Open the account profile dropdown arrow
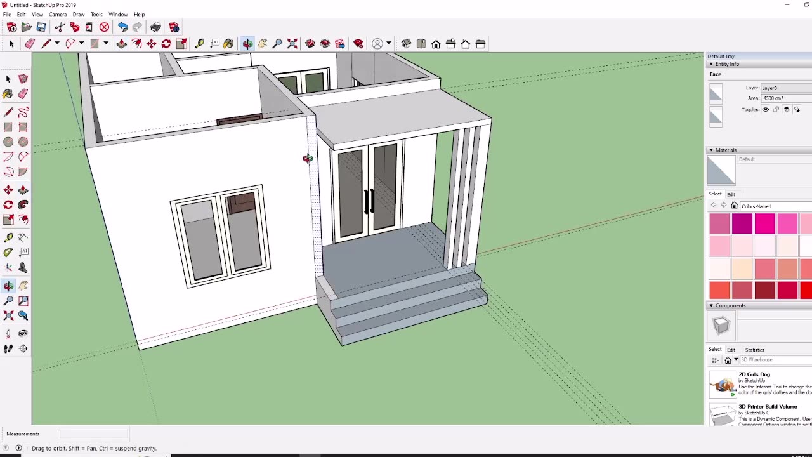Screen dimensions: 812x457 pos(388,44)
